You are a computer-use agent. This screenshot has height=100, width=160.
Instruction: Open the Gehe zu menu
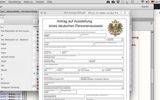click(x=28, y=2)
